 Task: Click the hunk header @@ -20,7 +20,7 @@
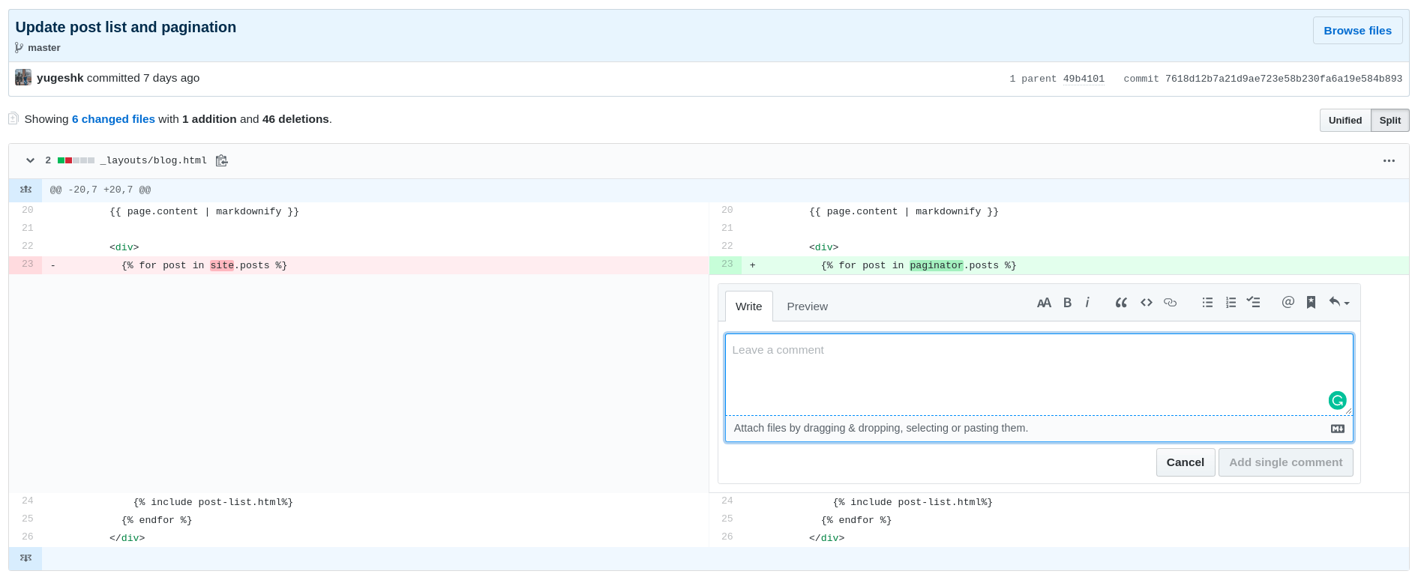point(100,190)
